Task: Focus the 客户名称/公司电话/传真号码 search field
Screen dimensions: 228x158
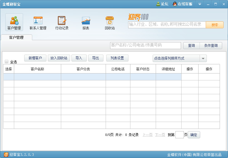Action: click(145, 45)
